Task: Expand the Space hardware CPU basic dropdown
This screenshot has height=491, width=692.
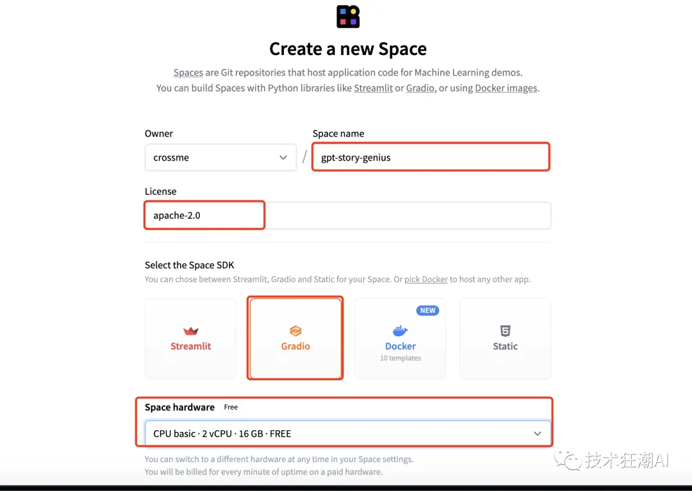Action: pos(347,433)
